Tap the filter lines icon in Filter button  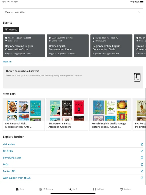[6, 29]
